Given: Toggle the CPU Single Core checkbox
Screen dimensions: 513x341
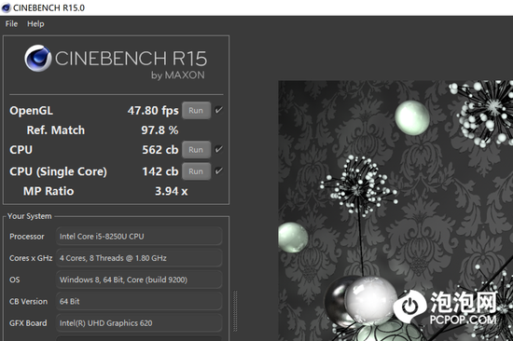Looking at the screenshot, I should click(x=218, y=171).
